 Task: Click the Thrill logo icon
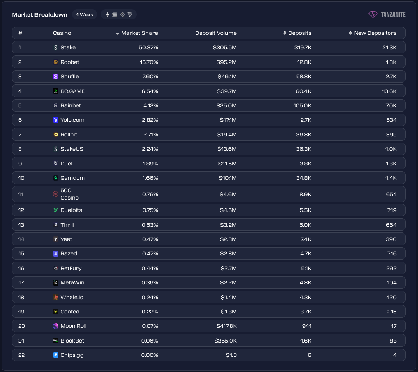(56, 225)
